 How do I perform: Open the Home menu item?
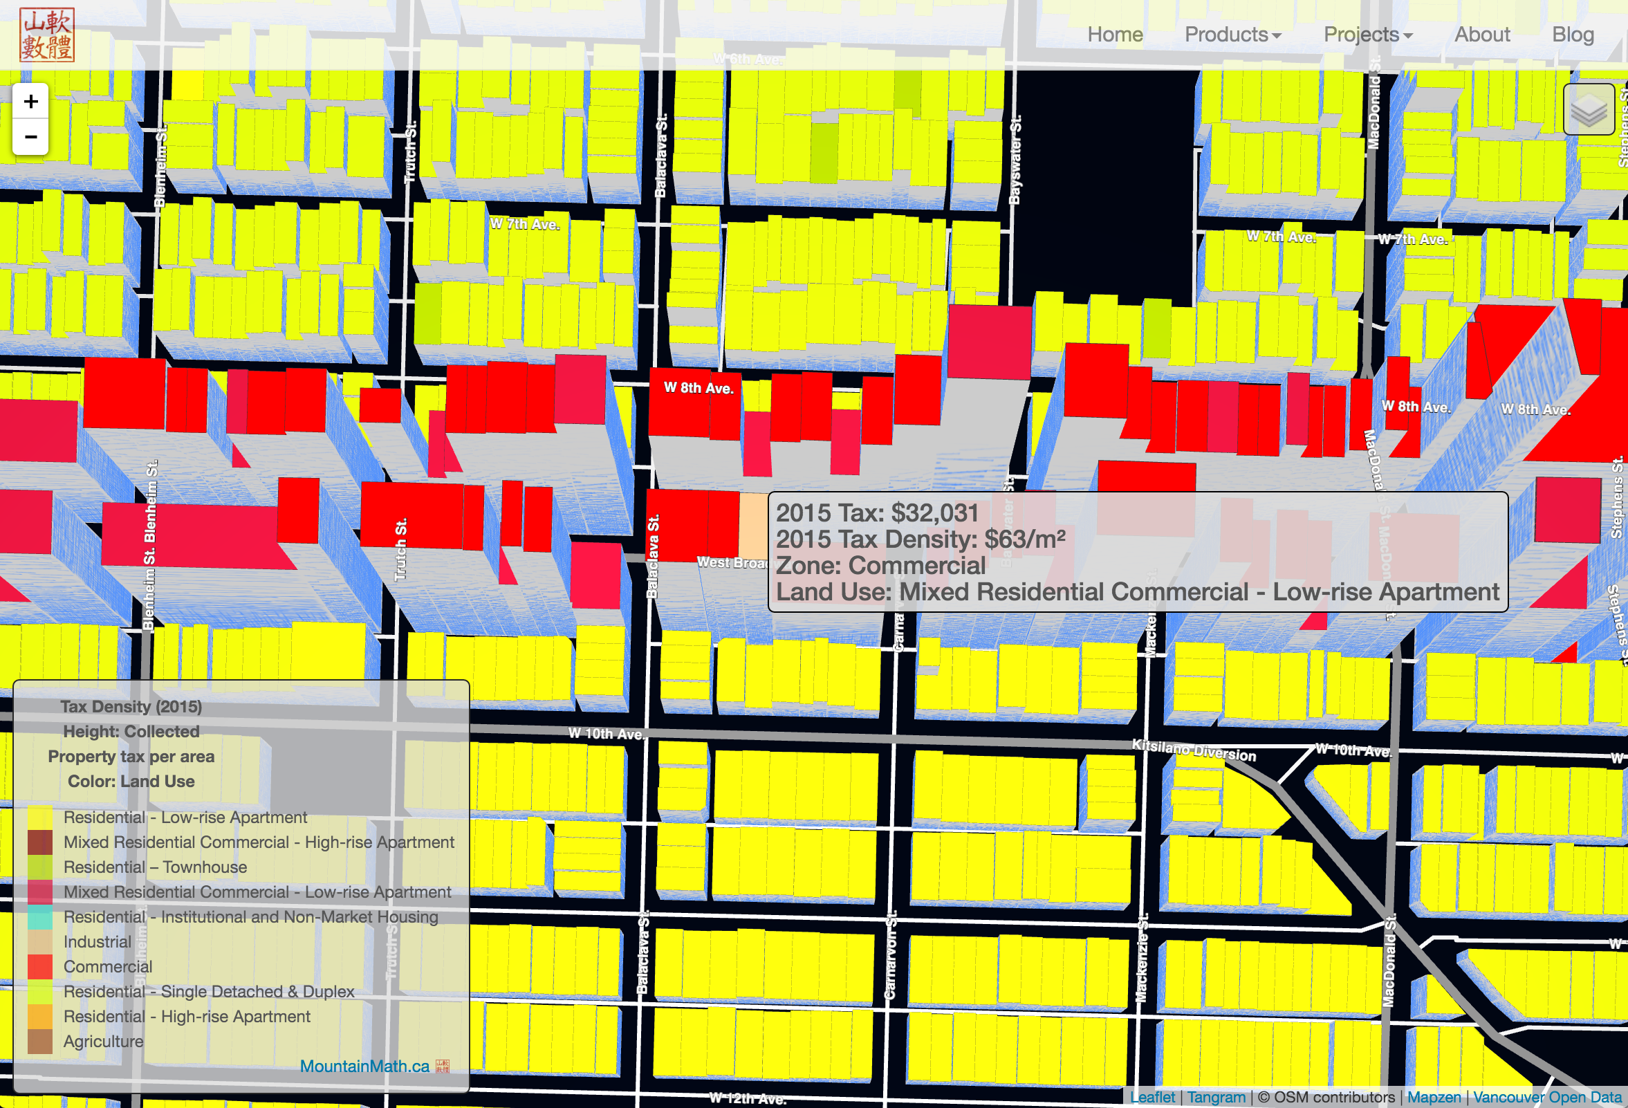coord(1115,35)
